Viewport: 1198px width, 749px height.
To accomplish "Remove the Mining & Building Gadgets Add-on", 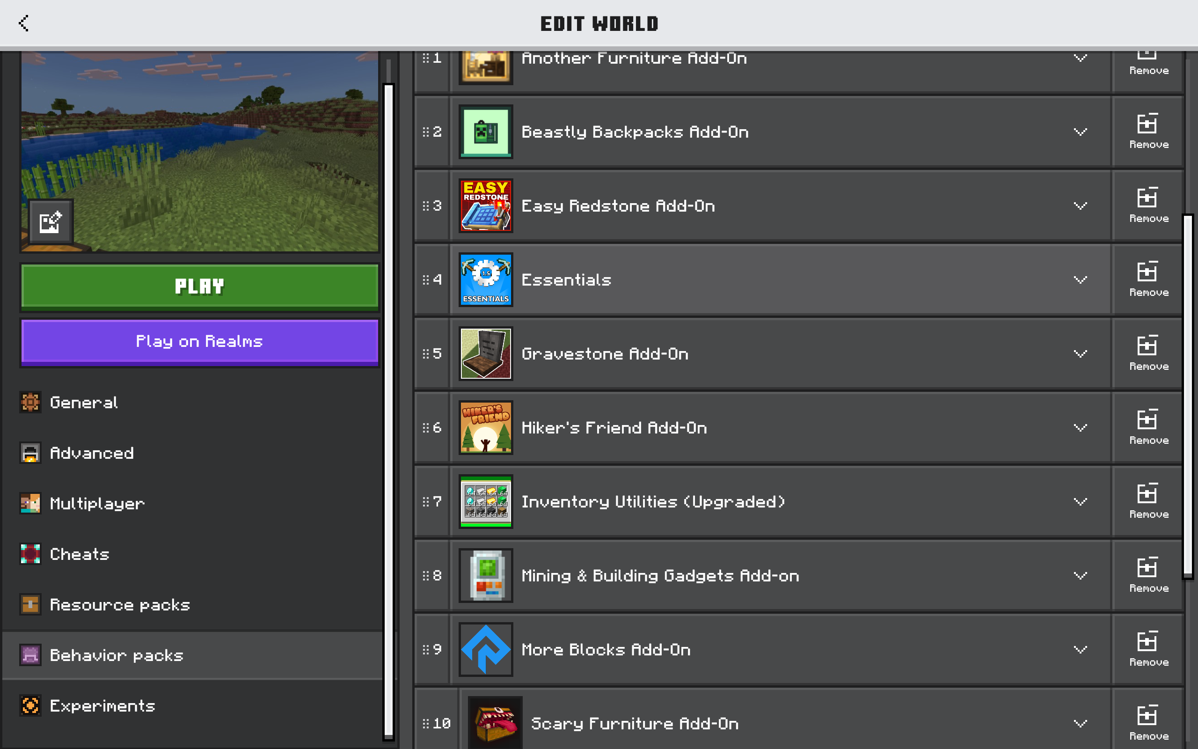I will click(x=1148, y=575).
